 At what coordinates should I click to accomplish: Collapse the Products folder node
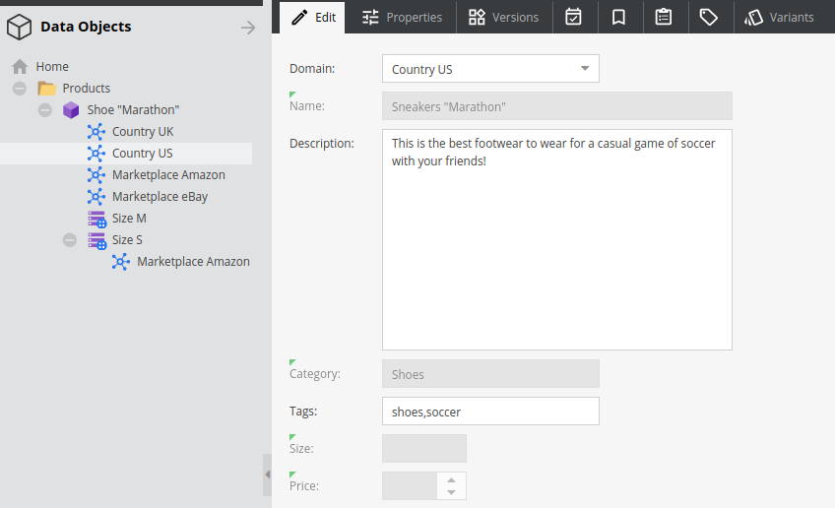(20, 89)
